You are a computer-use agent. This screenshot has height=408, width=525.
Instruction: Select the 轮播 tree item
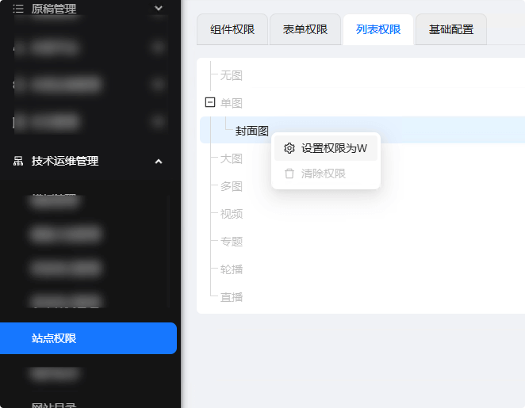point(231,269)
